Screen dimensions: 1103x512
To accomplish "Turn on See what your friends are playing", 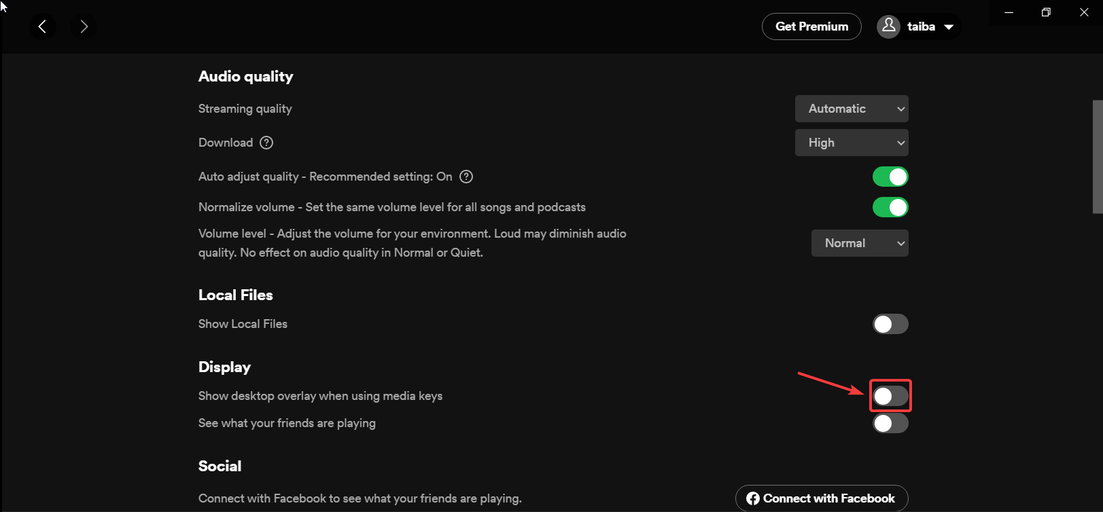I will coord(890,423).
